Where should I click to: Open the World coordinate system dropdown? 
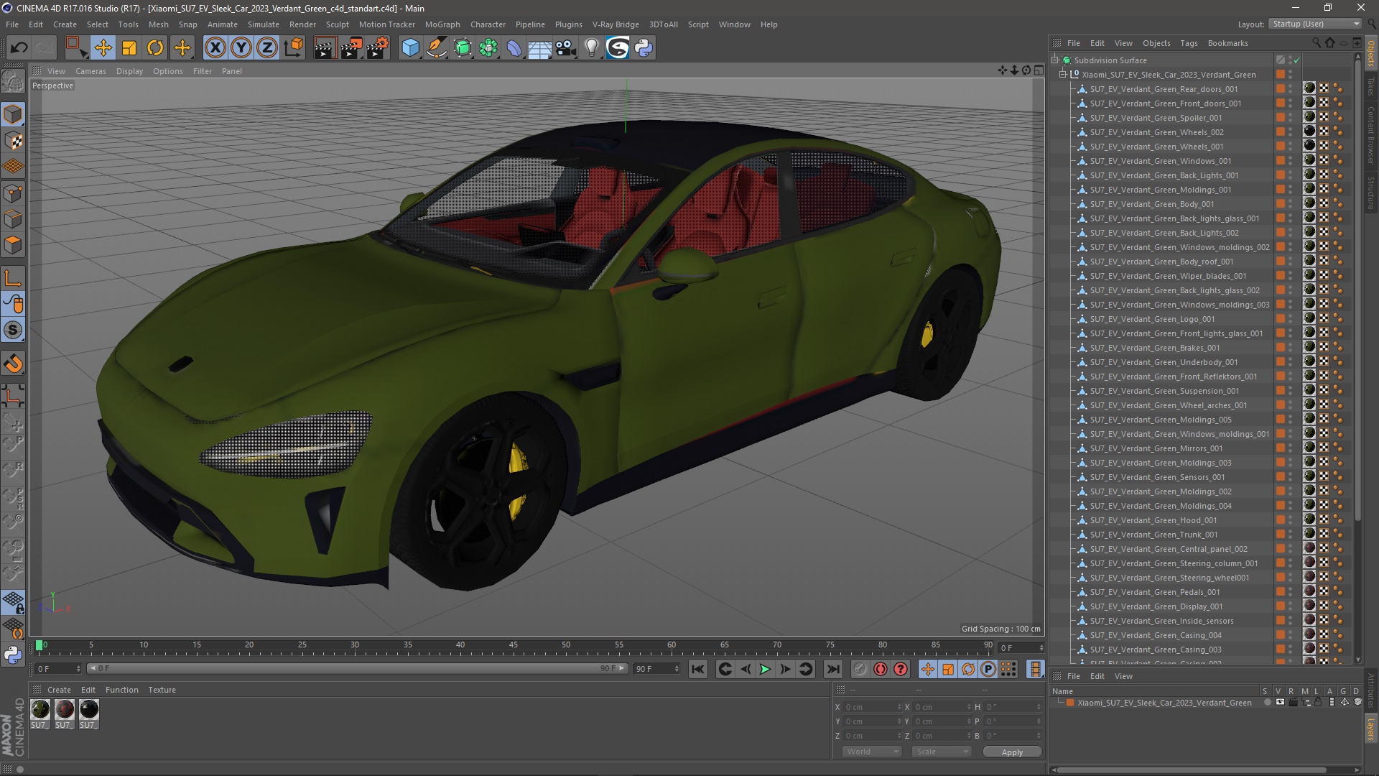click(871, 752)
